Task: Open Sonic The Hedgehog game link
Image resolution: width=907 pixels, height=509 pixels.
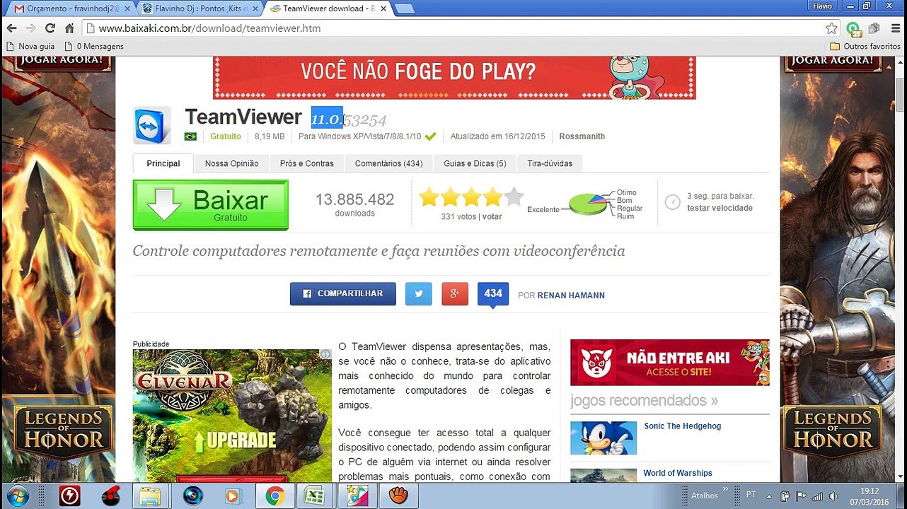Action: point(682,426)
